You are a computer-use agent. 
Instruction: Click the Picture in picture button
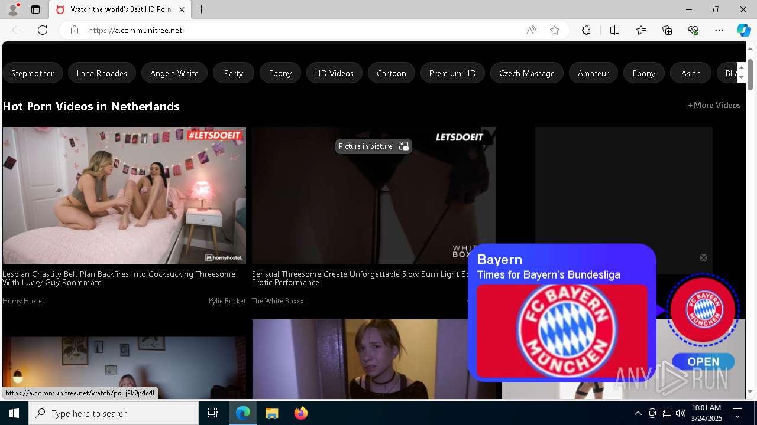click(373, 146)
